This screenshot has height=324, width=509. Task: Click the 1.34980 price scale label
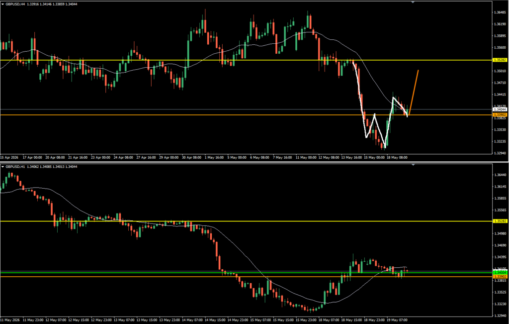click(x=499, y=233)
